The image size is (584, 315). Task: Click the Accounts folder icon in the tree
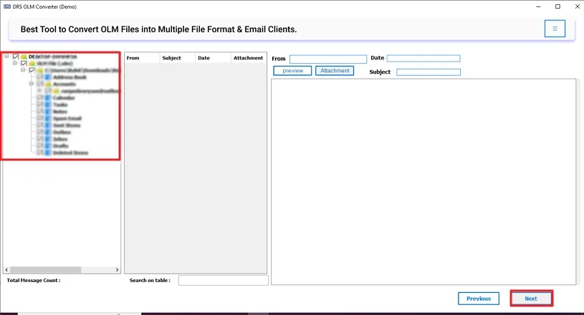48,84
